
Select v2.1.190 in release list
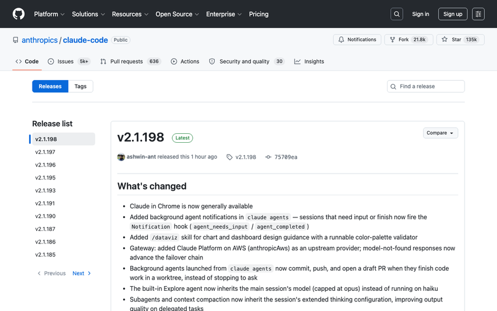63,216
